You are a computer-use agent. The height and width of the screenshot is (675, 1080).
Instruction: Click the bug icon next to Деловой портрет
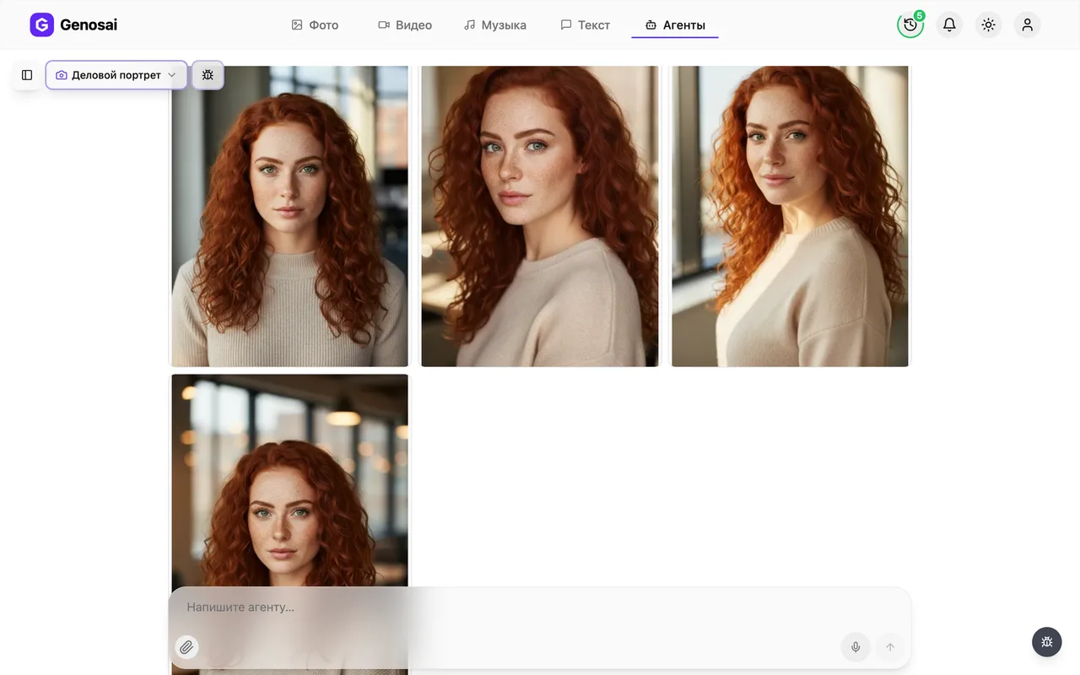pyautogui.click(x=208, y=75)
